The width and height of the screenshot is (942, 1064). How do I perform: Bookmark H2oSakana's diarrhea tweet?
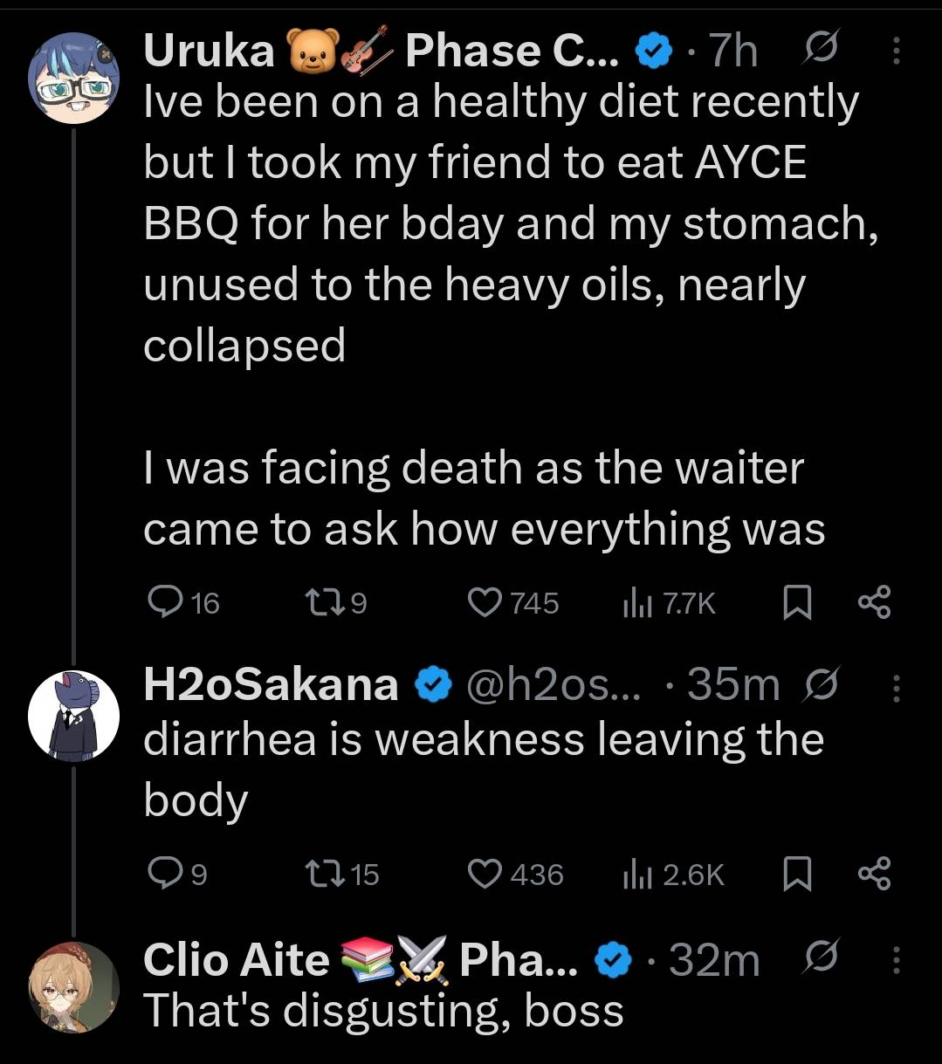[796, 874]
